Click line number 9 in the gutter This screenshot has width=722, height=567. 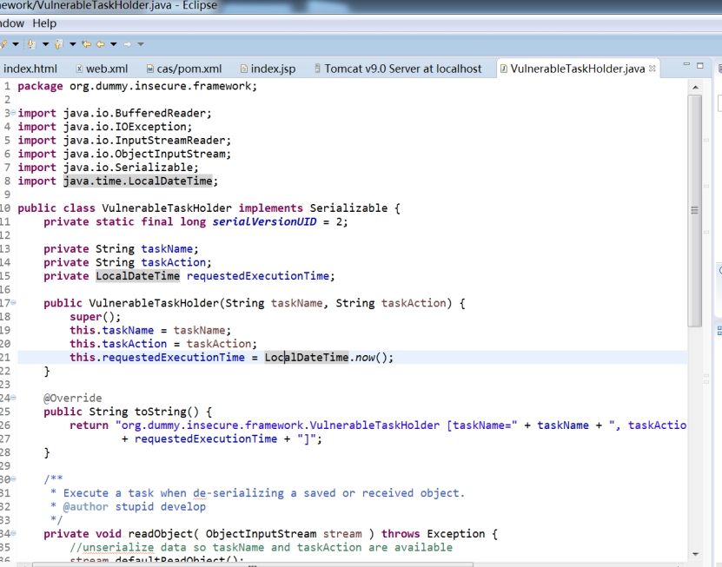tap(7, 194)
